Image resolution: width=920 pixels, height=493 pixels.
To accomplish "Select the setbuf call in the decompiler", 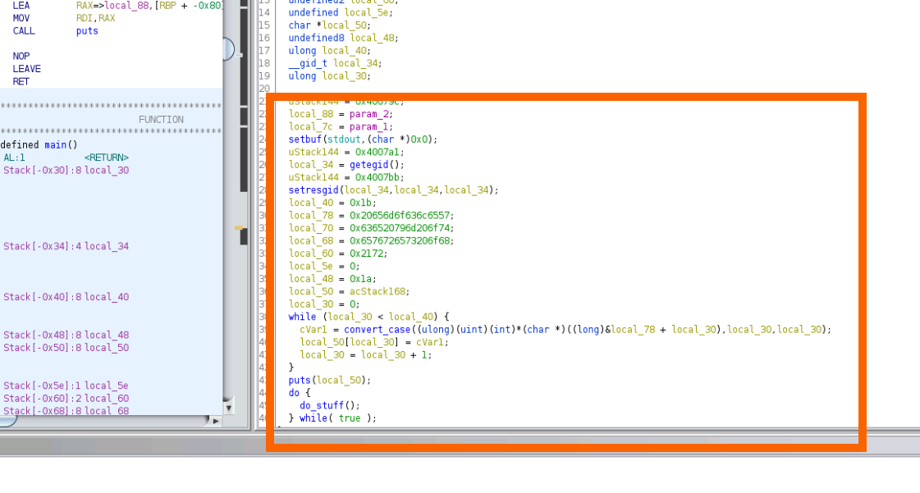I will (304, 139).
